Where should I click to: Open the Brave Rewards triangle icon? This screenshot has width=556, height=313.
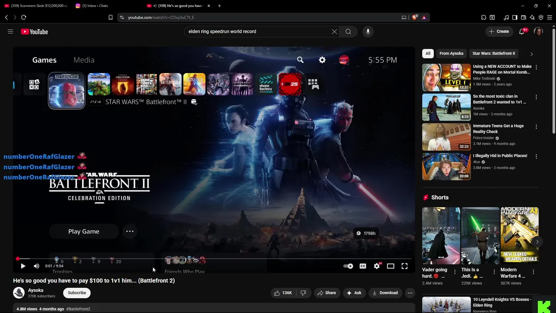(x=424, y=17)
